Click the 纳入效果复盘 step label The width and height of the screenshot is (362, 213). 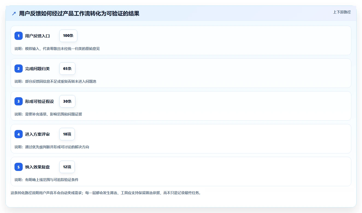pyautogui.click(x=37, y=167)
